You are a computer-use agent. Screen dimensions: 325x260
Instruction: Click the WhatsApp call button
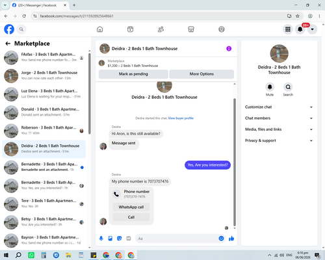tap(131, 207)
